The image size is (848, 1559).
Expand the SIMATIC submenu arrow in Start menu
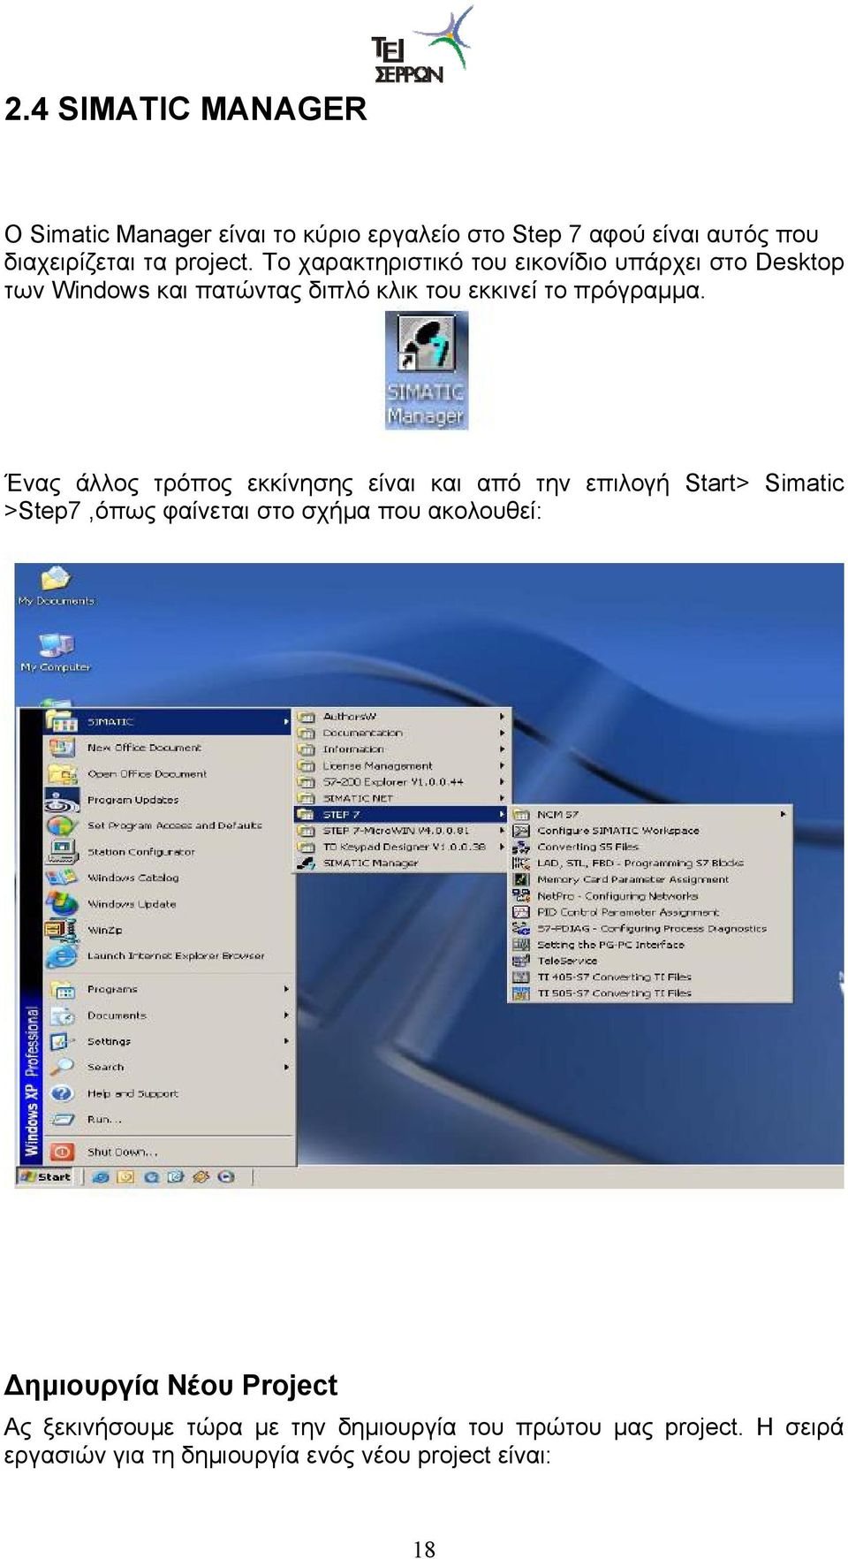coord(286,722)
